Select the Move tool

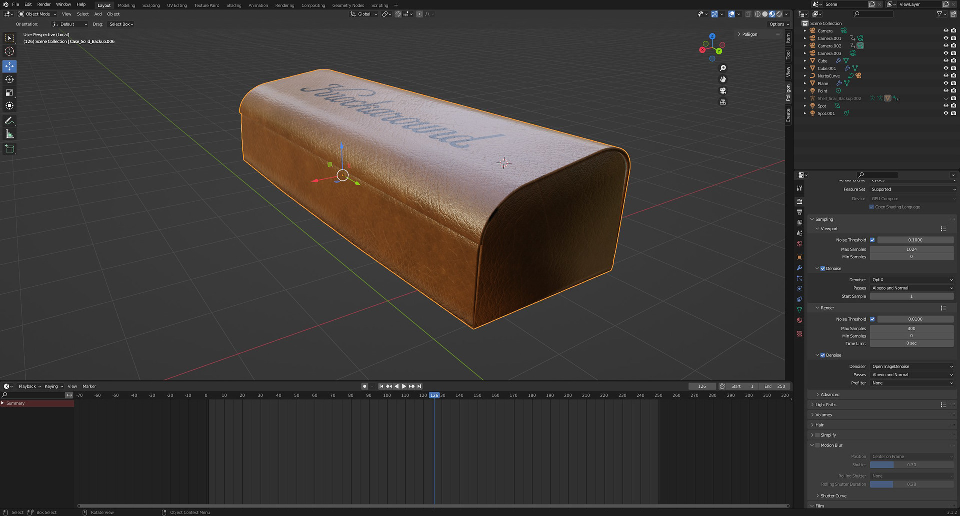[x=9, y=66]
